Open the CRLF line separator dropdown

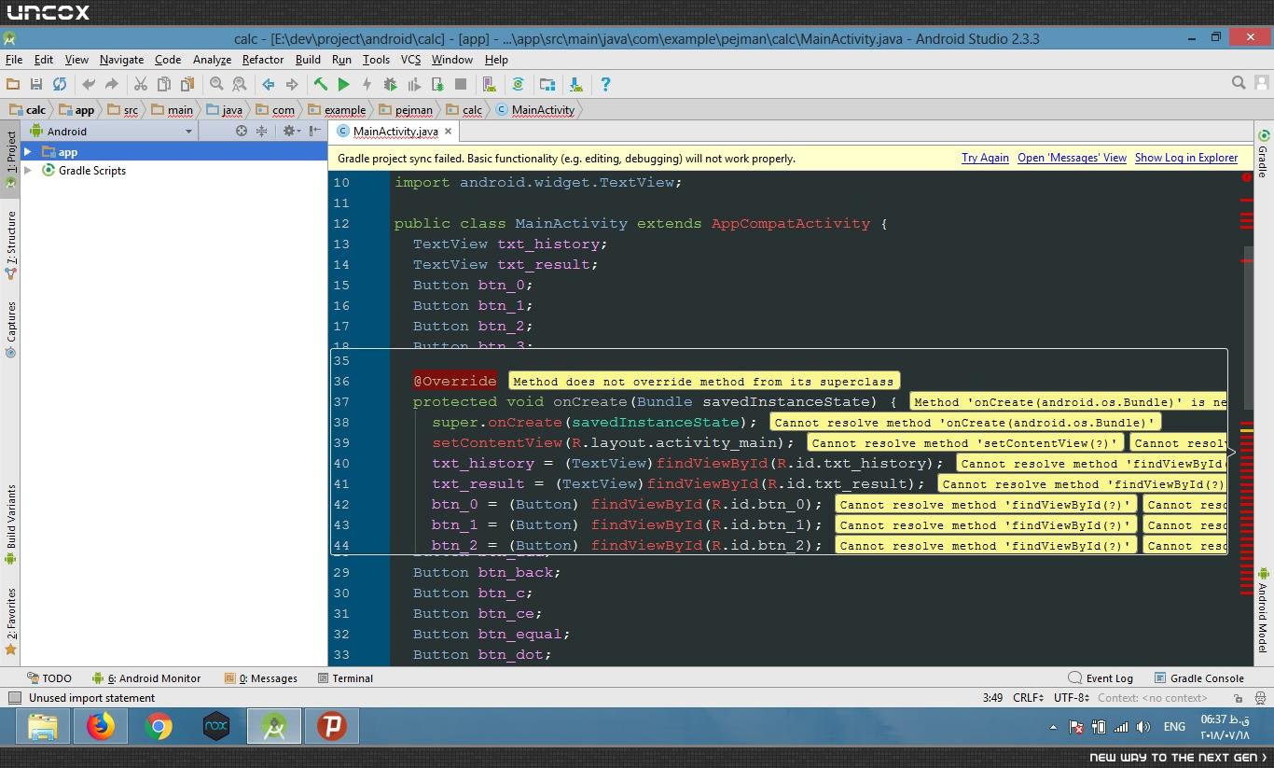point(1029,698)
